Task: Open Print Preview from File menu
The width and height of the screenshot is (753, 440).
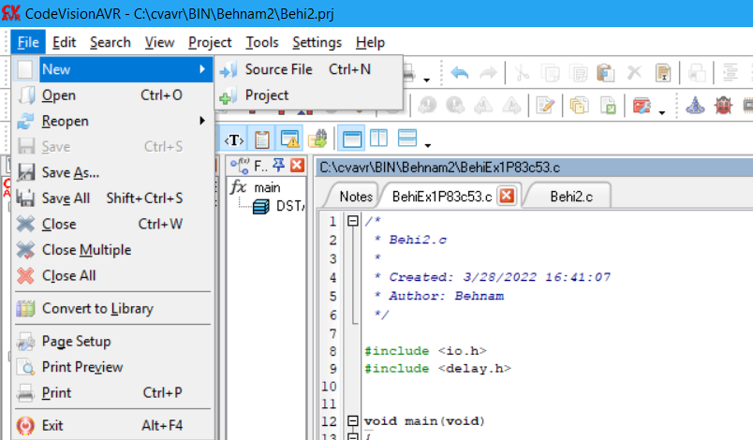Action: [x=112, y=367]
